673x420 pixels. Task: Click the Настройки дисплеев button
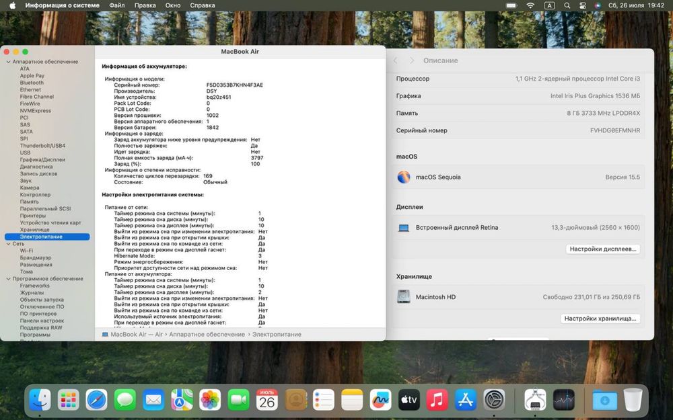(x=602, y=249)
